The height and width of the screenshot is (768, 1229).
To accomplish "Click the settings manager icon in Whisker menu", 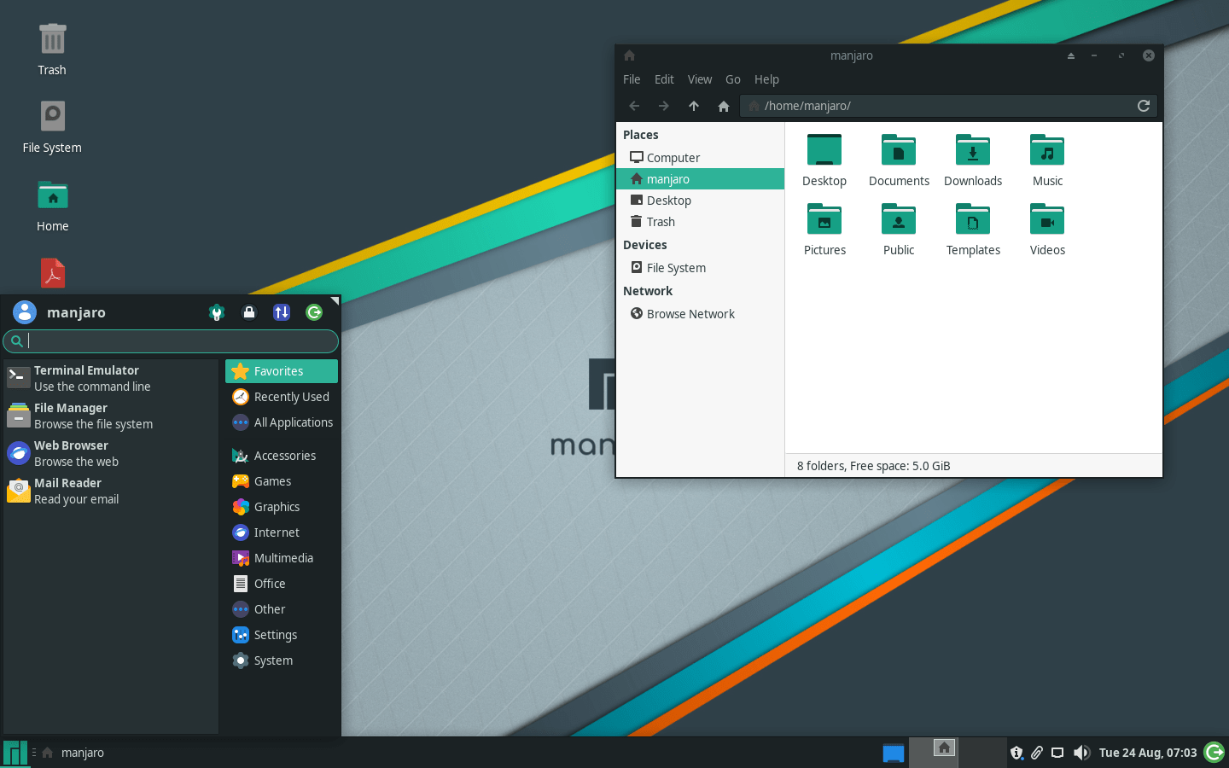I will pyautogui.click(x=217, y=312).
